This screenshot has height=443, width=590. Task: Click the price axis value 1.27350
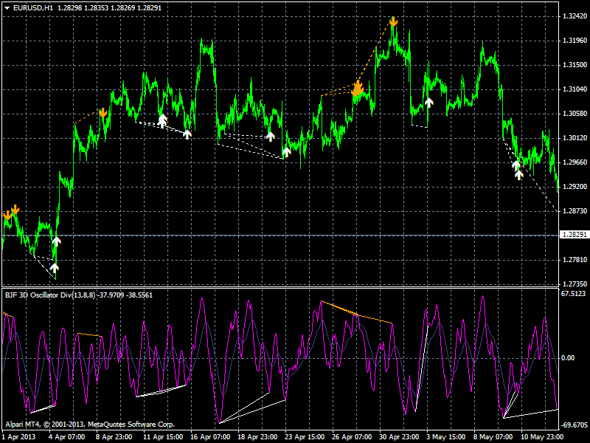tap(575, 284)
